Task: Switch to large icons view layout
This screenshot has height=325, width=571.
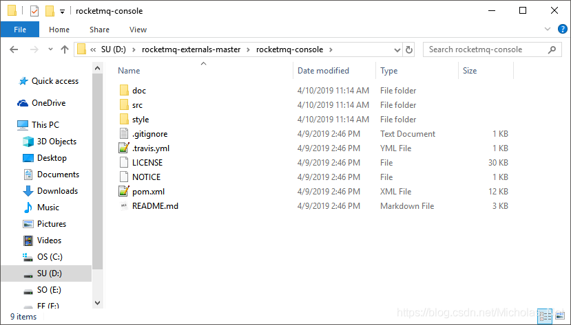Action: [561, 316]
